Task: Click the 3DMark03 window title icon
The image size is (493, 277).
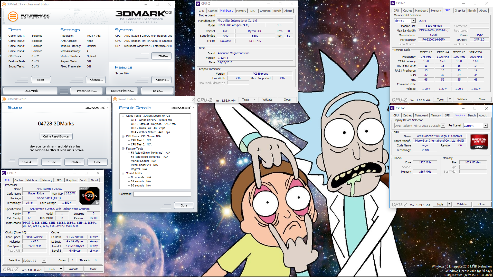Action: tap(4, 4)
